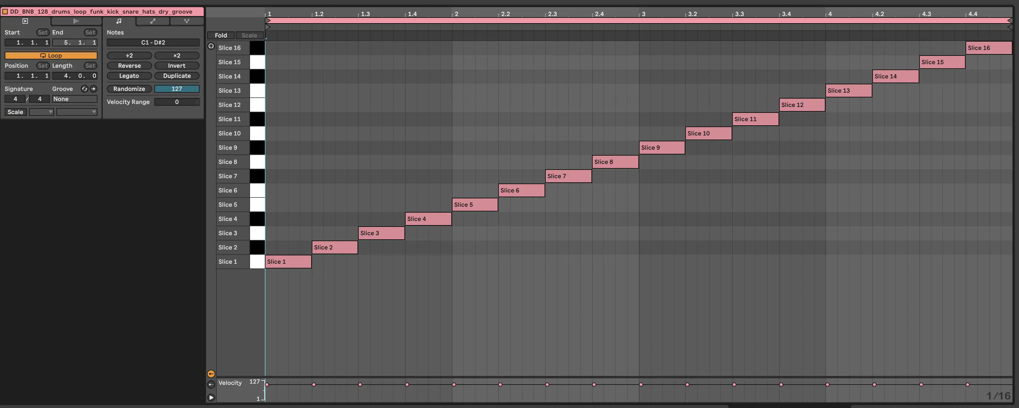Collapse velocity editor with orange toggle icon
The image size is (1019, 408).
211,373
